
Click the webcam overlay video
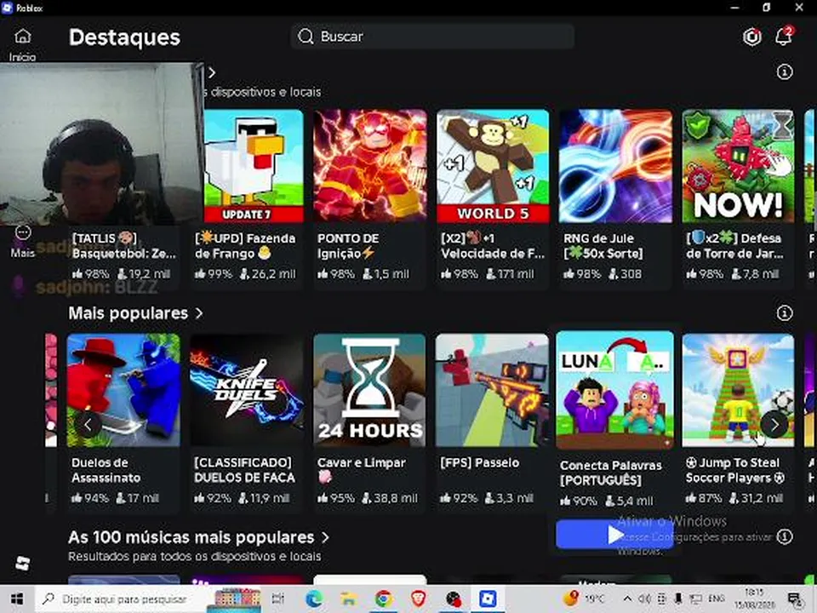pyautogui.click(x=101, y=144)
